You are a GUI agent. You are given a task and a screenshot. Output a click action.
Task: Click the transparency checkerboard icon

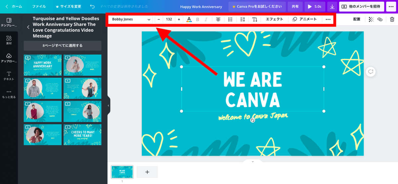pos(371,19)
